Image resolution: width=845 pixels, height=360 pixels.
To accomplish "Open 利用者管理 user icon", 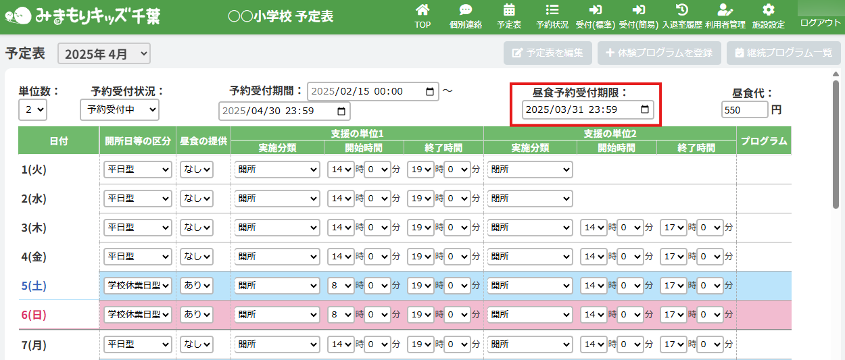I will (725, 11).
